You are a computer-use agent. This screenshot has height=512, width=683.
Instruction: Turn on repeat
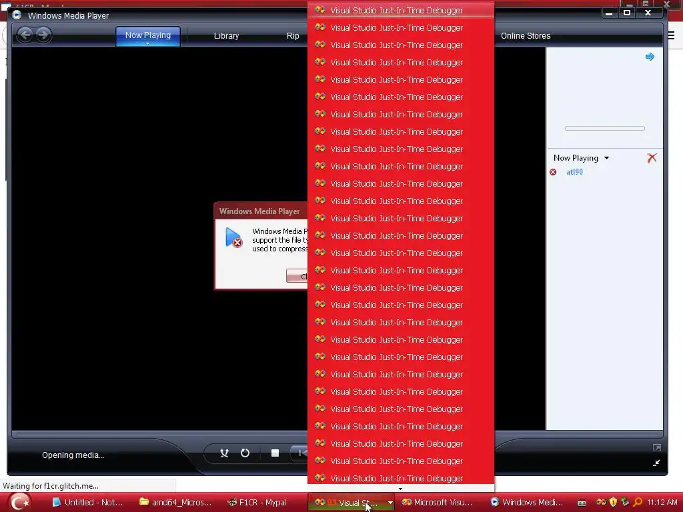pos(245,453)
